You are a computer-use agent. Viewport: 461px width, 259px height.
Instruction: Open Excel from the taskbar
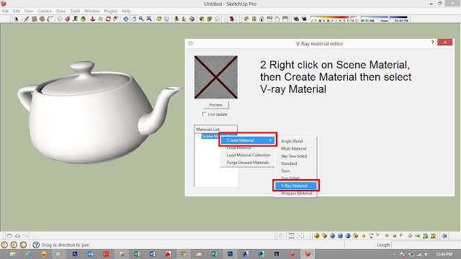137,254
